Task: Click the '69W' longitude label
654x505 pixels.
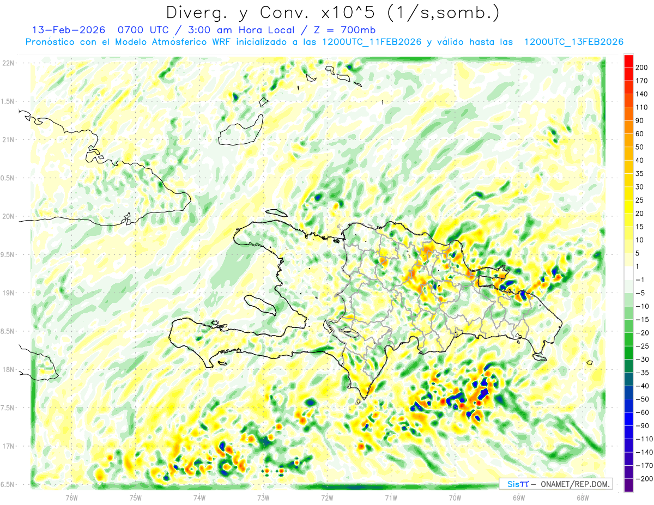Action: point(519,497)
